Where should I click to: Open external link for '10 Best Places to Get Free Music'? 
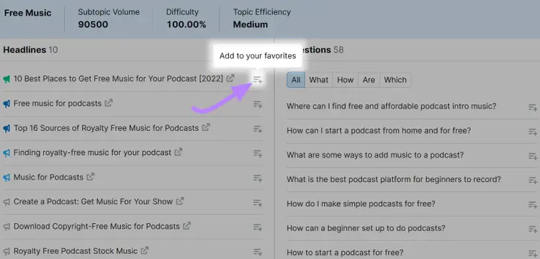pos(230,78)
